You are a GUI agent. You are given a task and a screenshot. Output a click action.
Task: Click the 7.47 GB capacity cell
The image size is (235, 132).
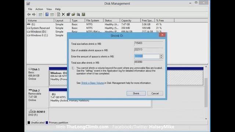point(126,24)
